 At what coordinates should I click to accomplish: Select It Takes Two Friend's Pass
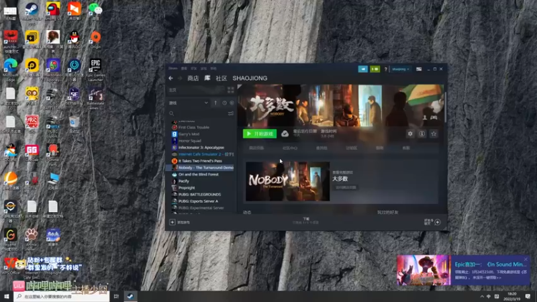click(200, 161)
